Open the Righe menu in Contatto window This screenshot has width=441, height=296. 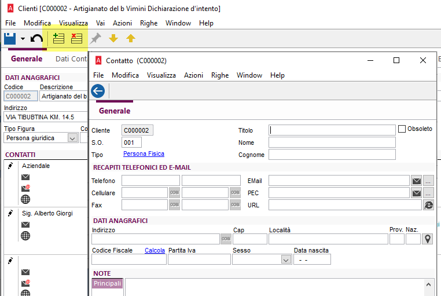(220, 75)
